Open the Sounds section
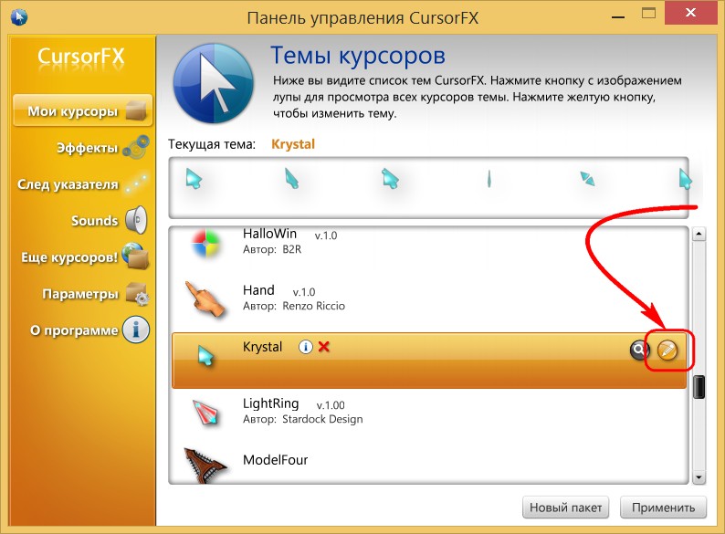This screenshot has width=725, height=534. [110, 221]
